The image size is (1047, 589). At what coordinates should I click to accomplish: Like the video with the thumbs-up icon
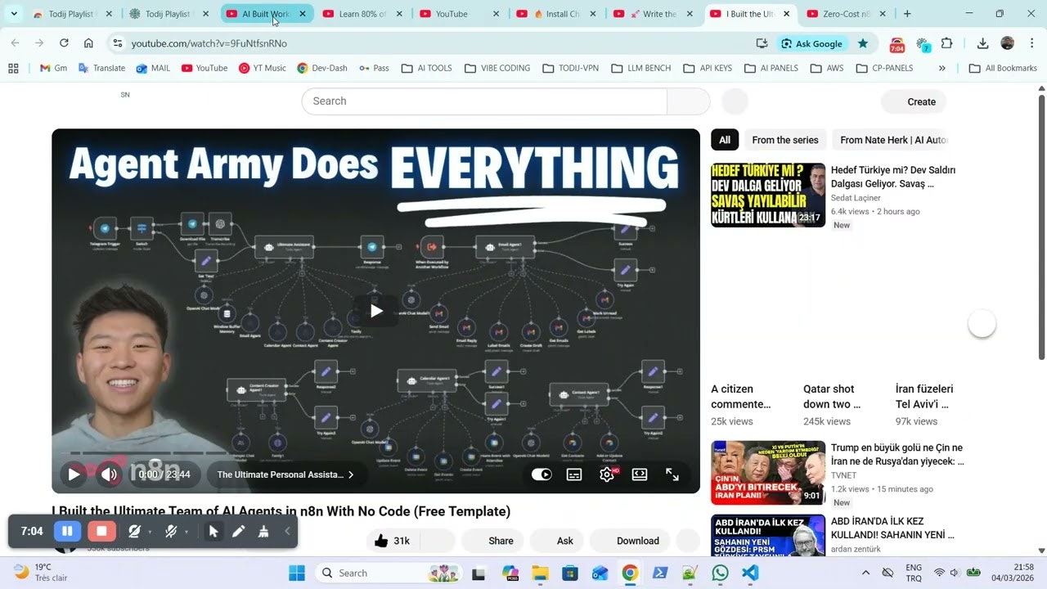381,541
